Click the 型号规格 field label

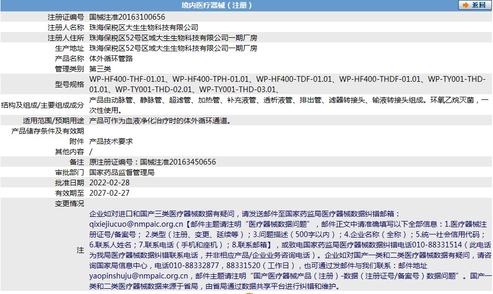coord(69,84)
